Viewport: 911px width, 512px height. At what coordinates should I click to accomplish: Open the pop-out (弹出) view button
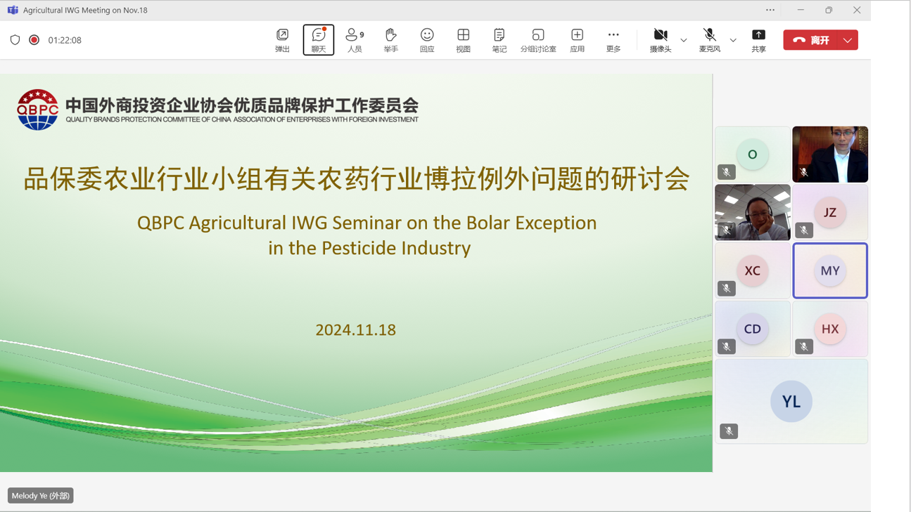tap(282, 40)
